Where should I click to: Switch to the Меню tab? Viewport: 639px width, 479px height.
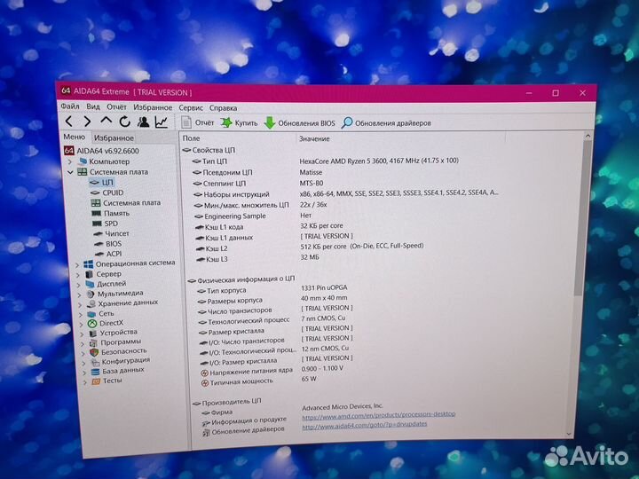click(x=75, y=137)
